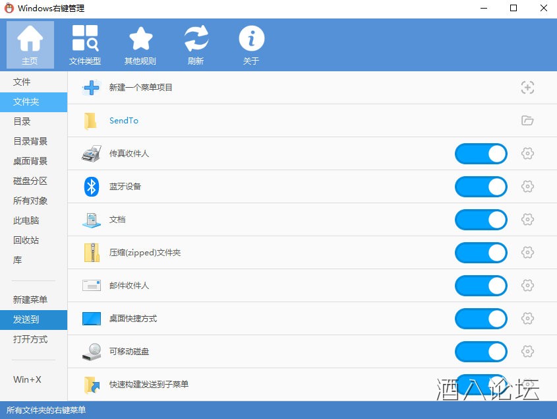Click the crosshair add icon beside 新建一个菜单项目
This screenshot has width=557, height=419.
pos(527,88)
